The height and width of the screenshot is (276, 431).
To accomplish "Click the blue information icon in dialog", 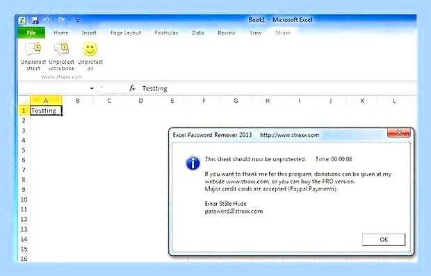I will coord(193,163).
